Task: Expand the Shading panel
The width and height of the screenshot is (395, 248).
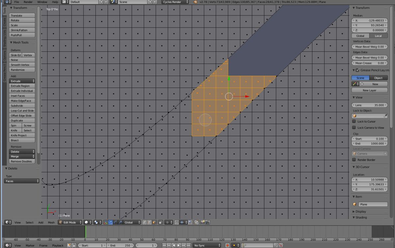Action: (x=359, y=217)
